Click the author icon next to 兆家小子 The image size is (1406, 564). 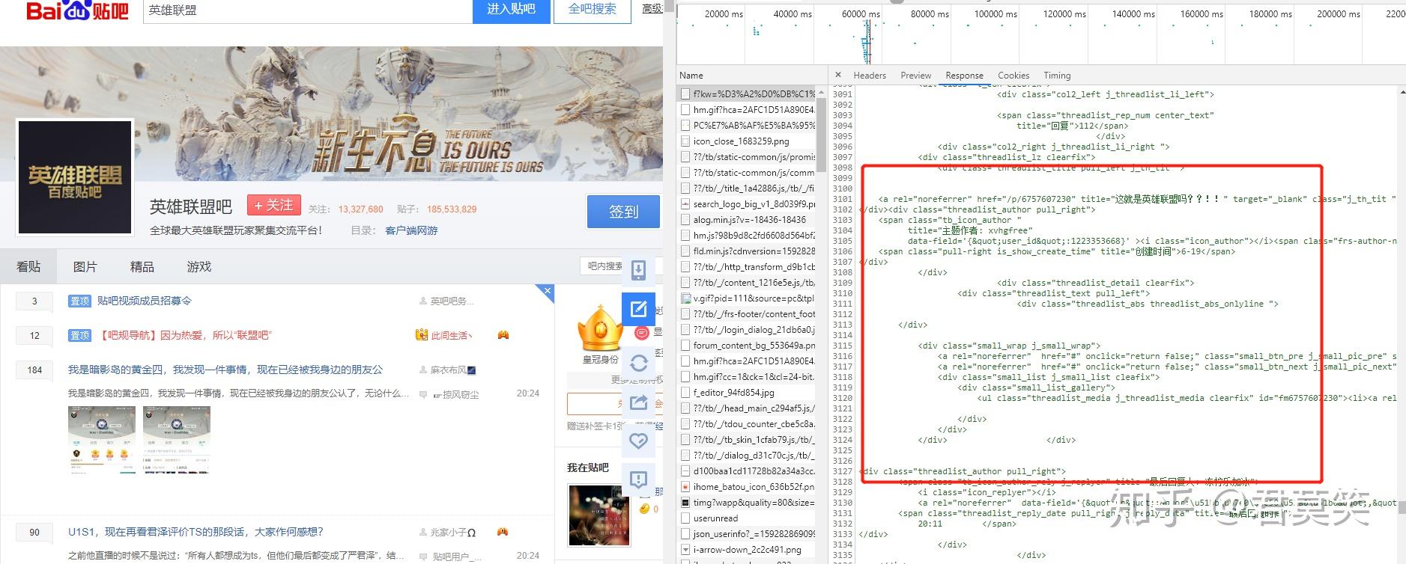[x=423, y=533]
